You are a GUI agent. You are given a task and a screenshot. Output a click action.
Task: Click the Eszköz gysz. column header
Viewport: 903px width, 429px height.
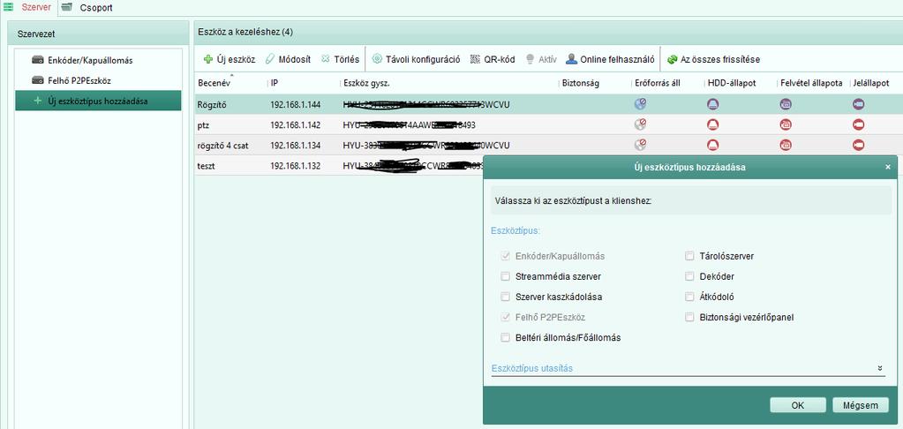point(366,83)
